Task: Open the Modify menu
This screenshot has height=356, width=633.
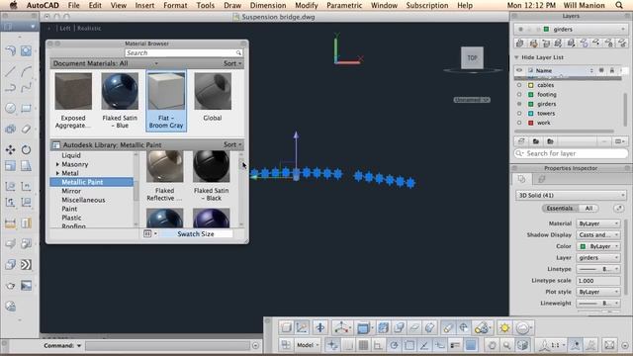Action: [307, 5]
